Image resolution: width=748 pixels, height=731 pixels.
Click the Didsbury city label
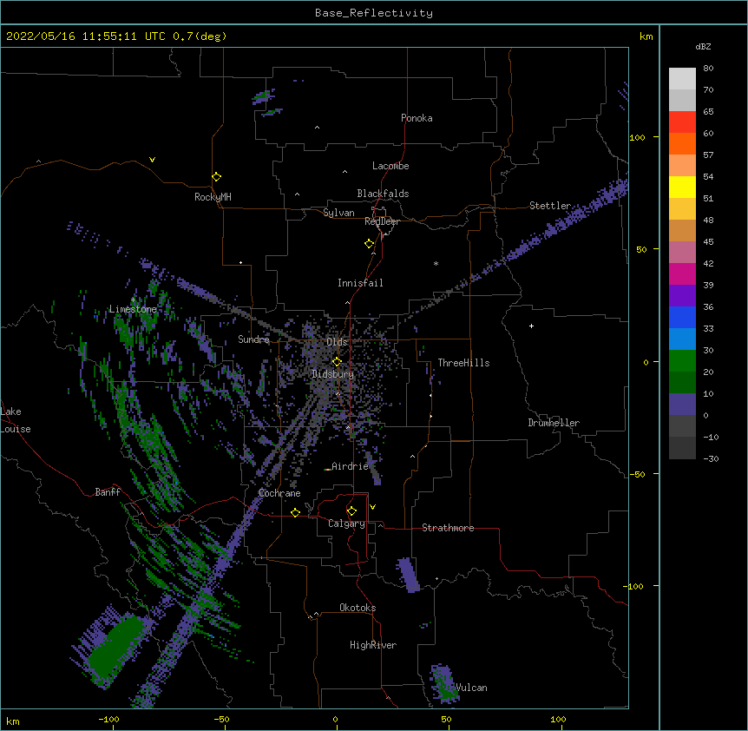(333, 374)
